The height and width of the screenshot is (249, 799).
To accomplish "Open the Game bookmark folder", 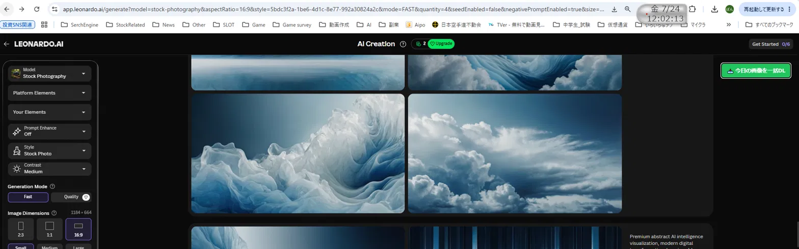I will (254, 24).
